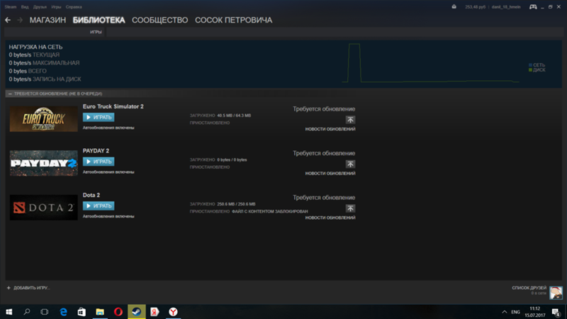Viewport: 567px width, 319px height.
Task: Move PAYDAY 2 to top of queue
Action: 350,164
